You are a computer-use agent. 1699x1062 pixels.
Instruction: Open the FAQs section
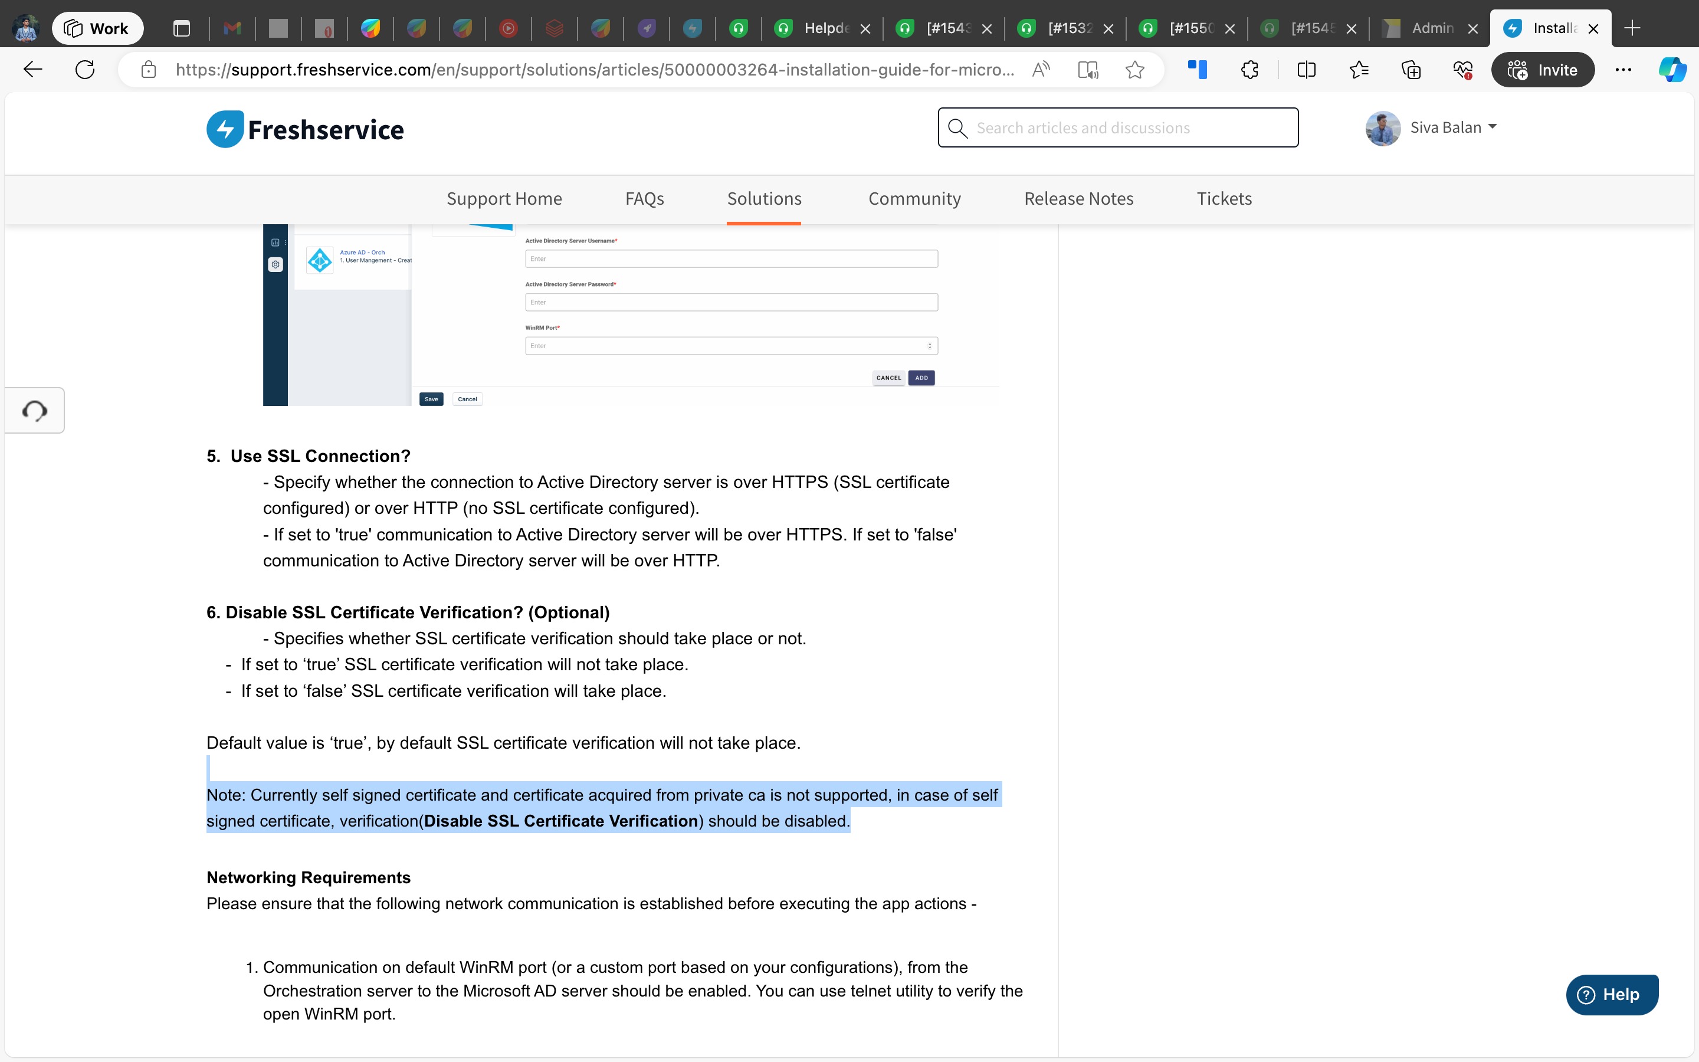(x=644, y=199)
